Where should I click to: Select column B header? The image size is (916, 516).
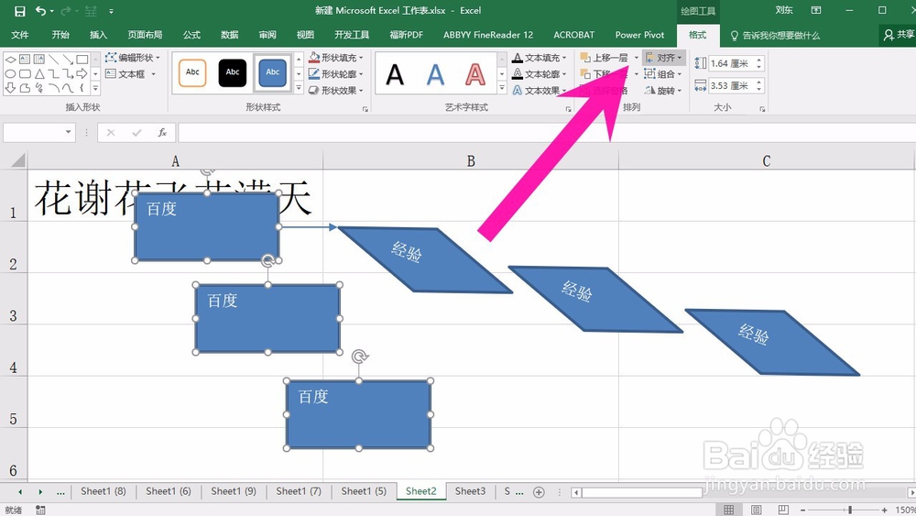tap(471, 160)
